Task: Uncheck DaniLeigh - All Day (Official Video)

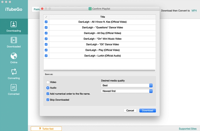Action: 46,33
